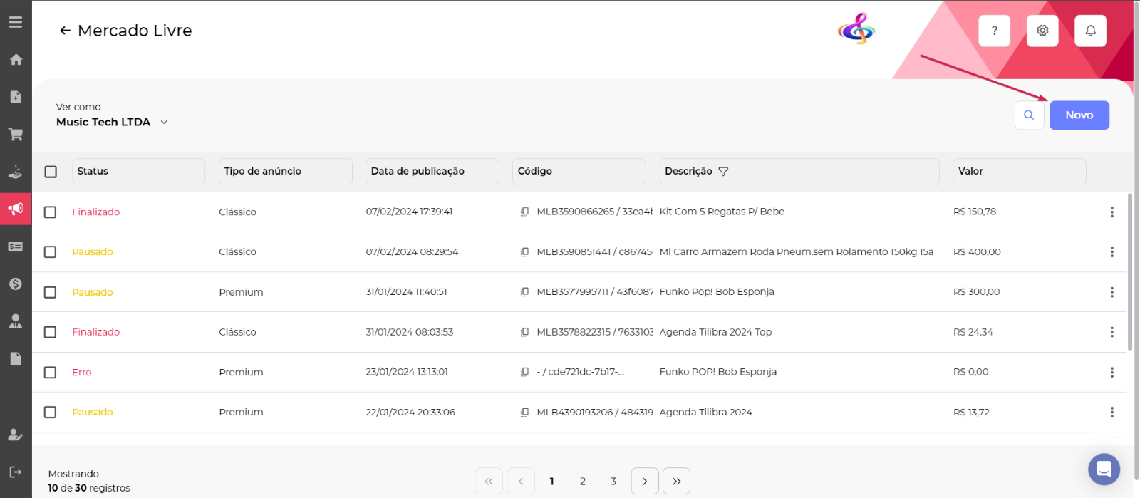1140x498 pixels.
Task: Go to page 2 of results
Action: coord(583,482)
